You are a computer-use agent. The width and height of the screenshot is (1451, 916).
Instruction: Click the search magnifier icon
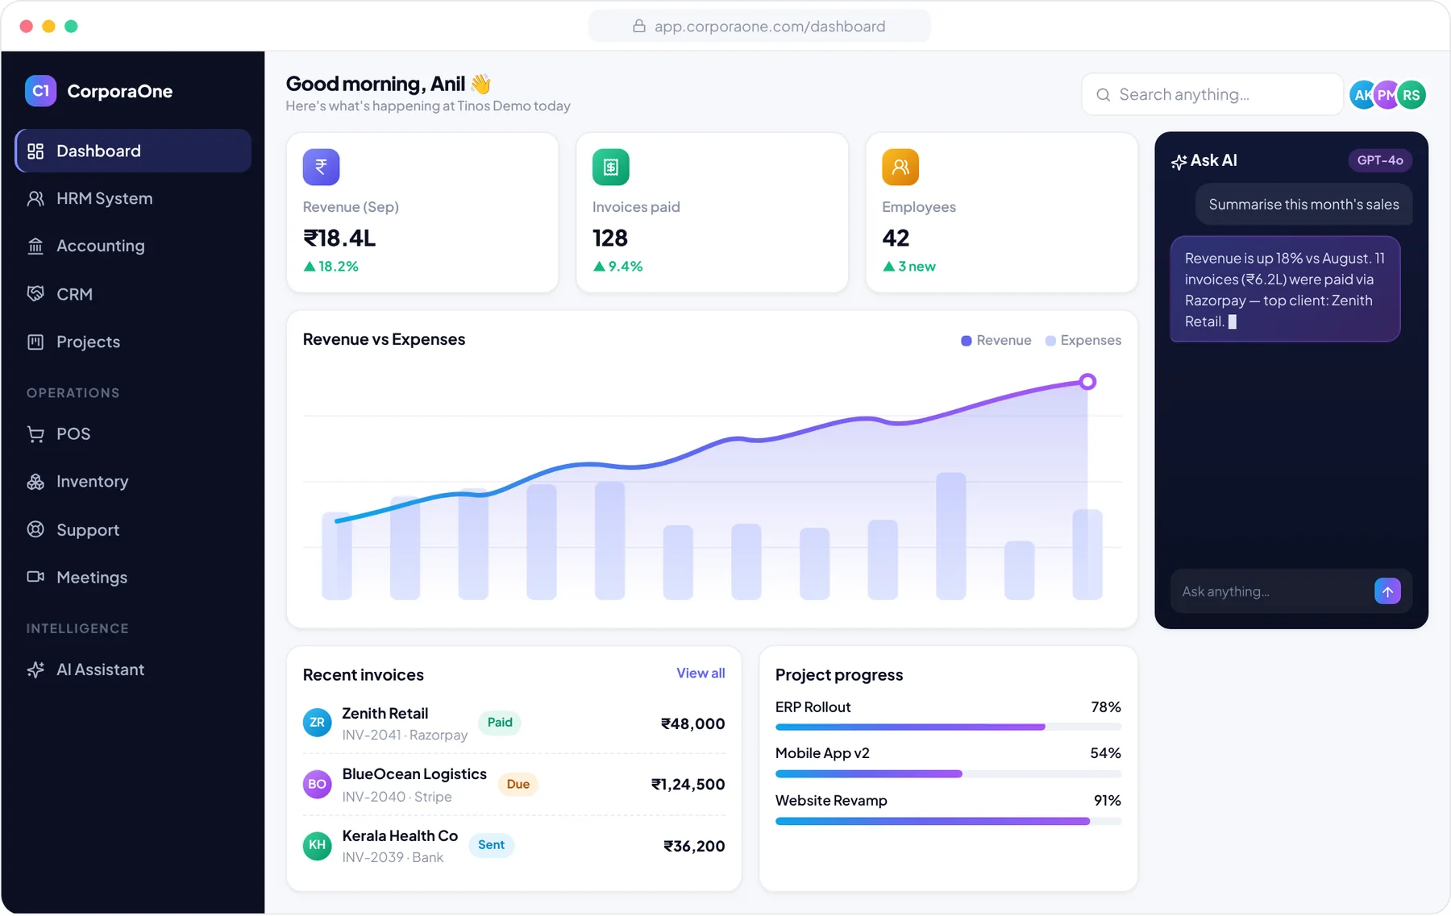pyautogui.click(x=1104, y=95)
